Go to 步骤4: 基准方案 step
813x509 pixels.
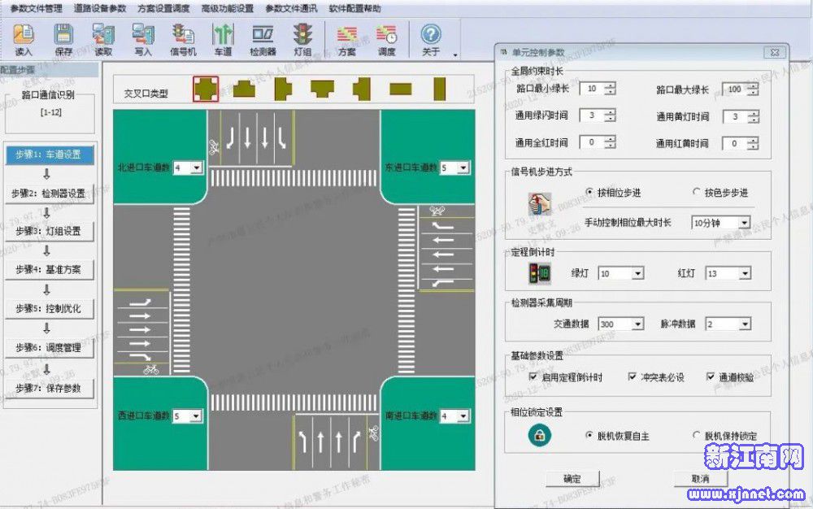47,269
